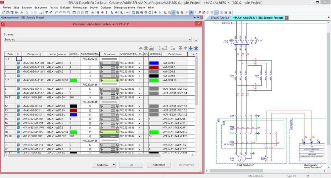Toggle the highlighted blue bar toolbar button
Screen dimensions: 331x178
216,13
